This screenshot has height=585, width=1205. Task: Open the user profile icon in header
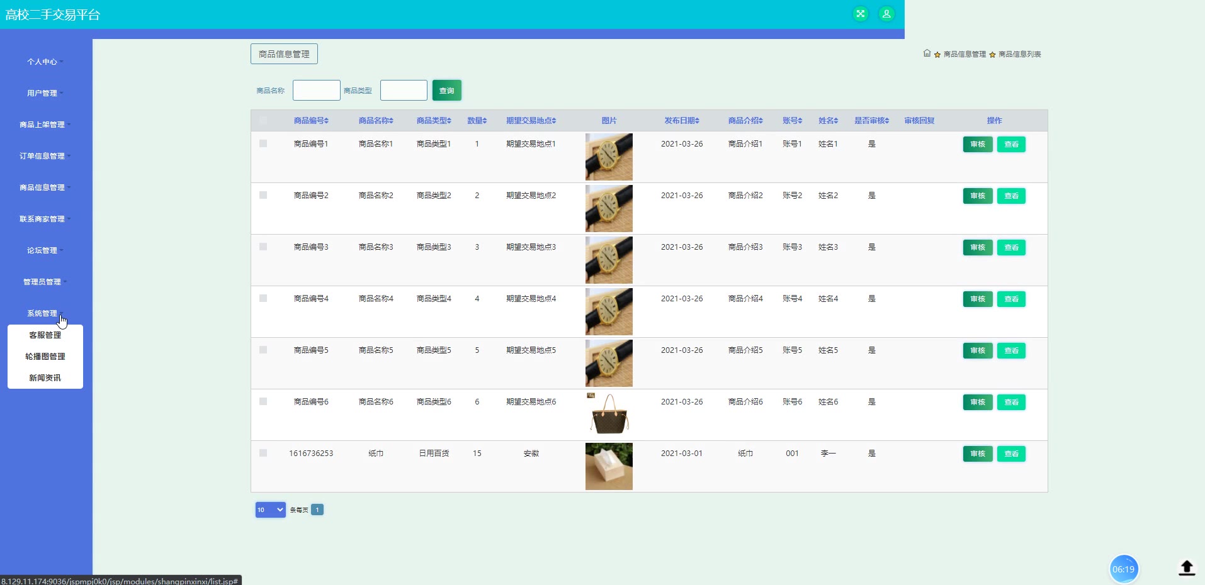tap(886, 14)
